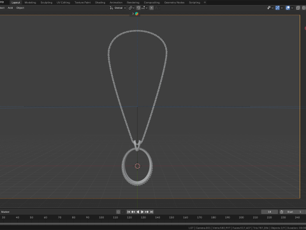Toggle the preview range clock icon
The image size is (306, 230).
pos(281,211)
